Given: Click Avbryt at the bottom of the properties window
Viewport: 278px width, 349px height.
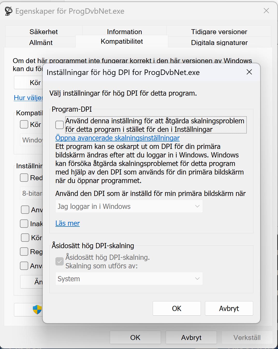Looking at the screenshot, I should [191, 337].
